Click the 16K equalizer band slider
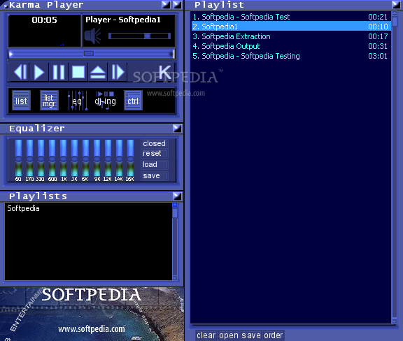Viewport: 403px width, 341px height. (131, 158)
